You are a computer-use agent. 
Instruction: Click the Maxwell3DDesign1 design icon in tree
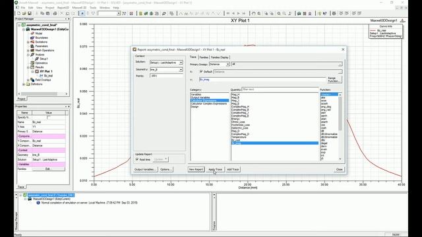click(x=28, y=29)
